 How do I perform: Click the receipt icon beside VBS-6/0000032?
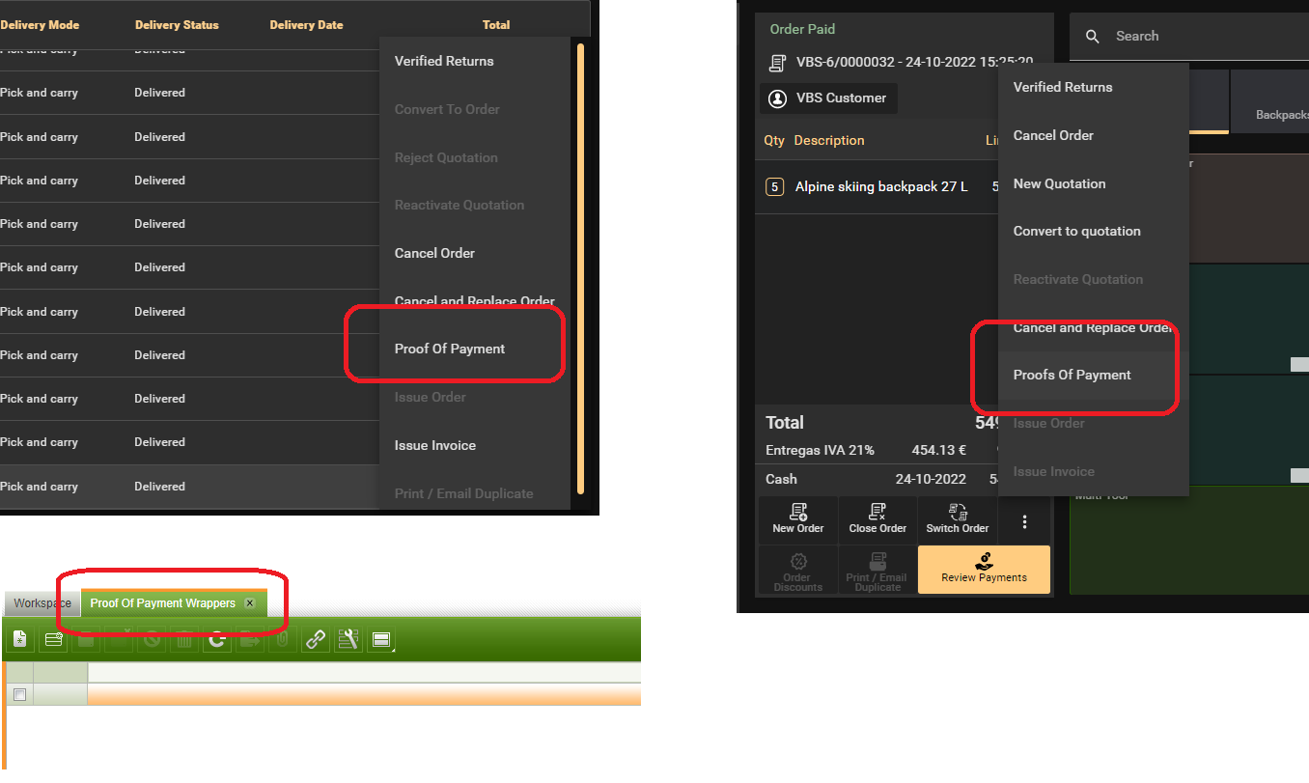pos(777,63)
